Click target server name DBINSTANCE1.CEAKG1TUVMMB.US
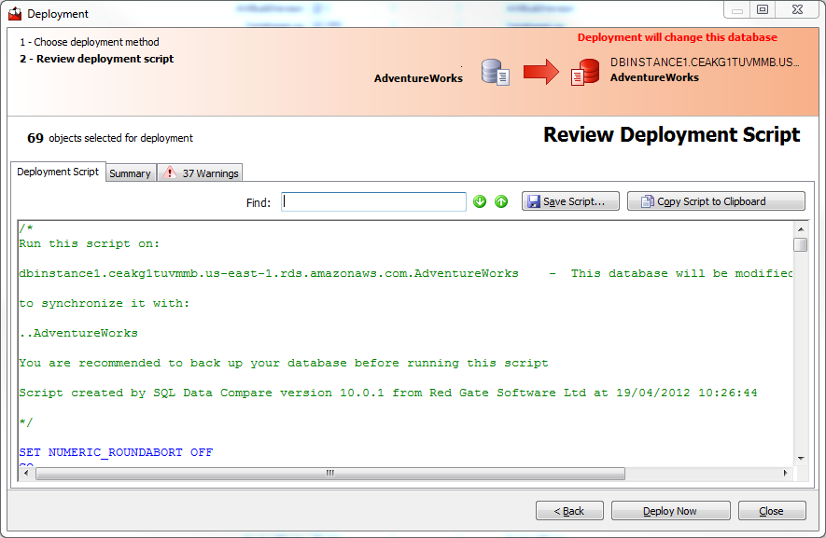 click(x=705, y=62)
